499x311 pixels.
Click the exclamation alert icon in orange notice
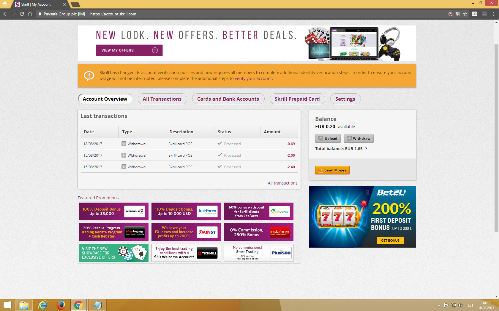click(x=89, y=76)
